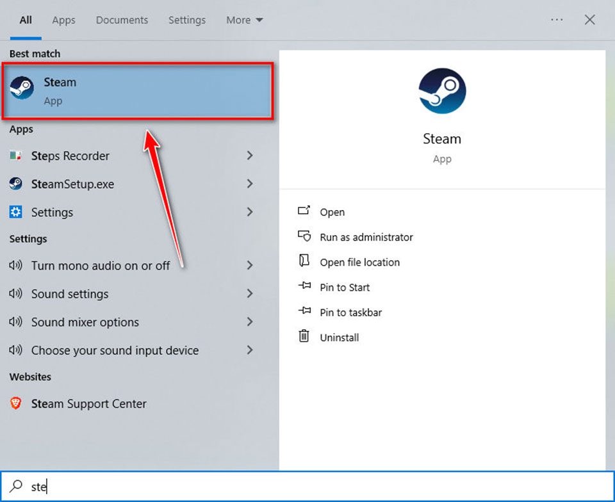Expand the Steps Recorder chevron arrow
The height and width of the screenshot is (502, 615).
[x=250, y=156]
